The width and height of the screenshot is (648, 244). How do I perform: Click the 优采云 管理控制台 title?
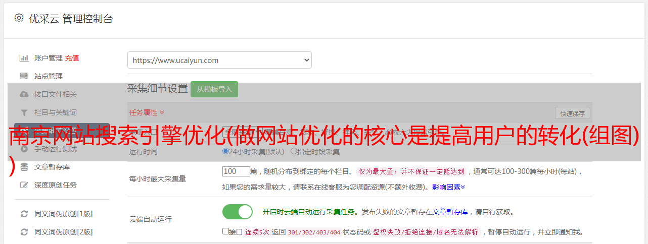pyautogui.click(x=70, y=19)
